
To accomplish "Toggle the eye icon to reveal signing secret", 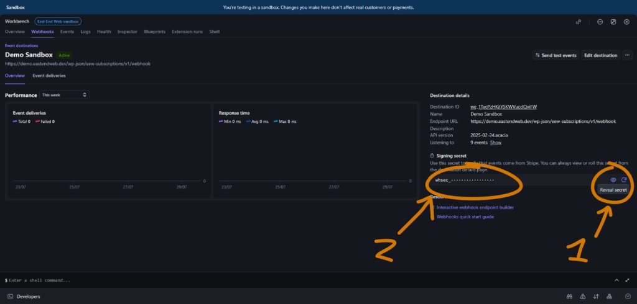I will pyautogui.click(x=613, y=180).
